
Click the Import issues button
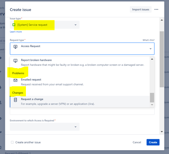tap(140, 9)
